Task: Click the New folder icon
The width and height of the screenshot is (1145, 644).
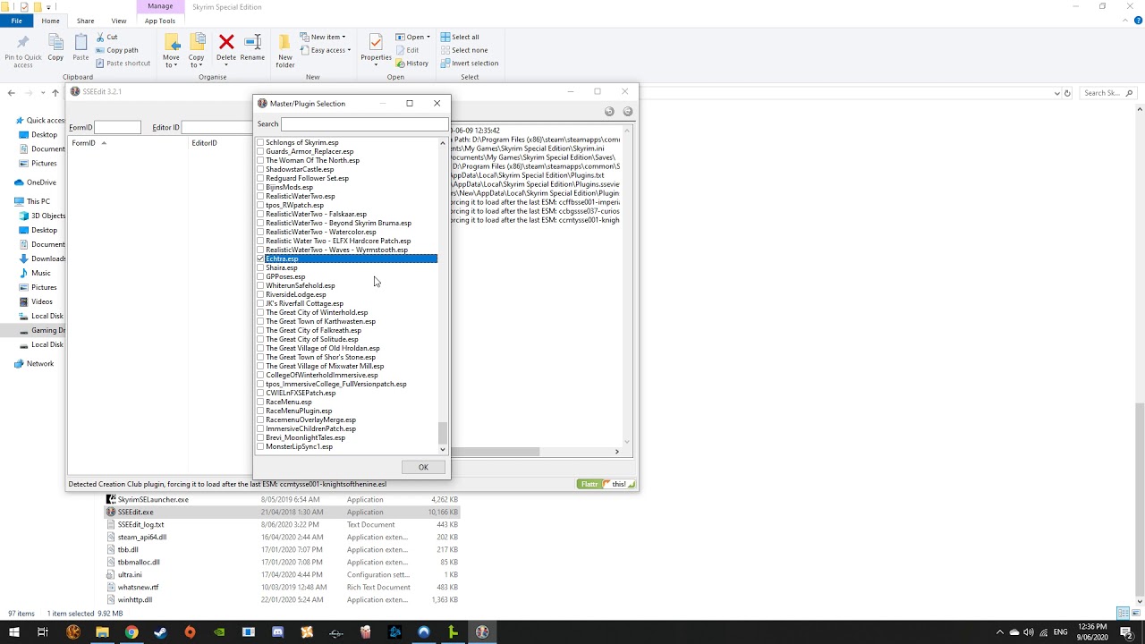Action: click(284, 42)
